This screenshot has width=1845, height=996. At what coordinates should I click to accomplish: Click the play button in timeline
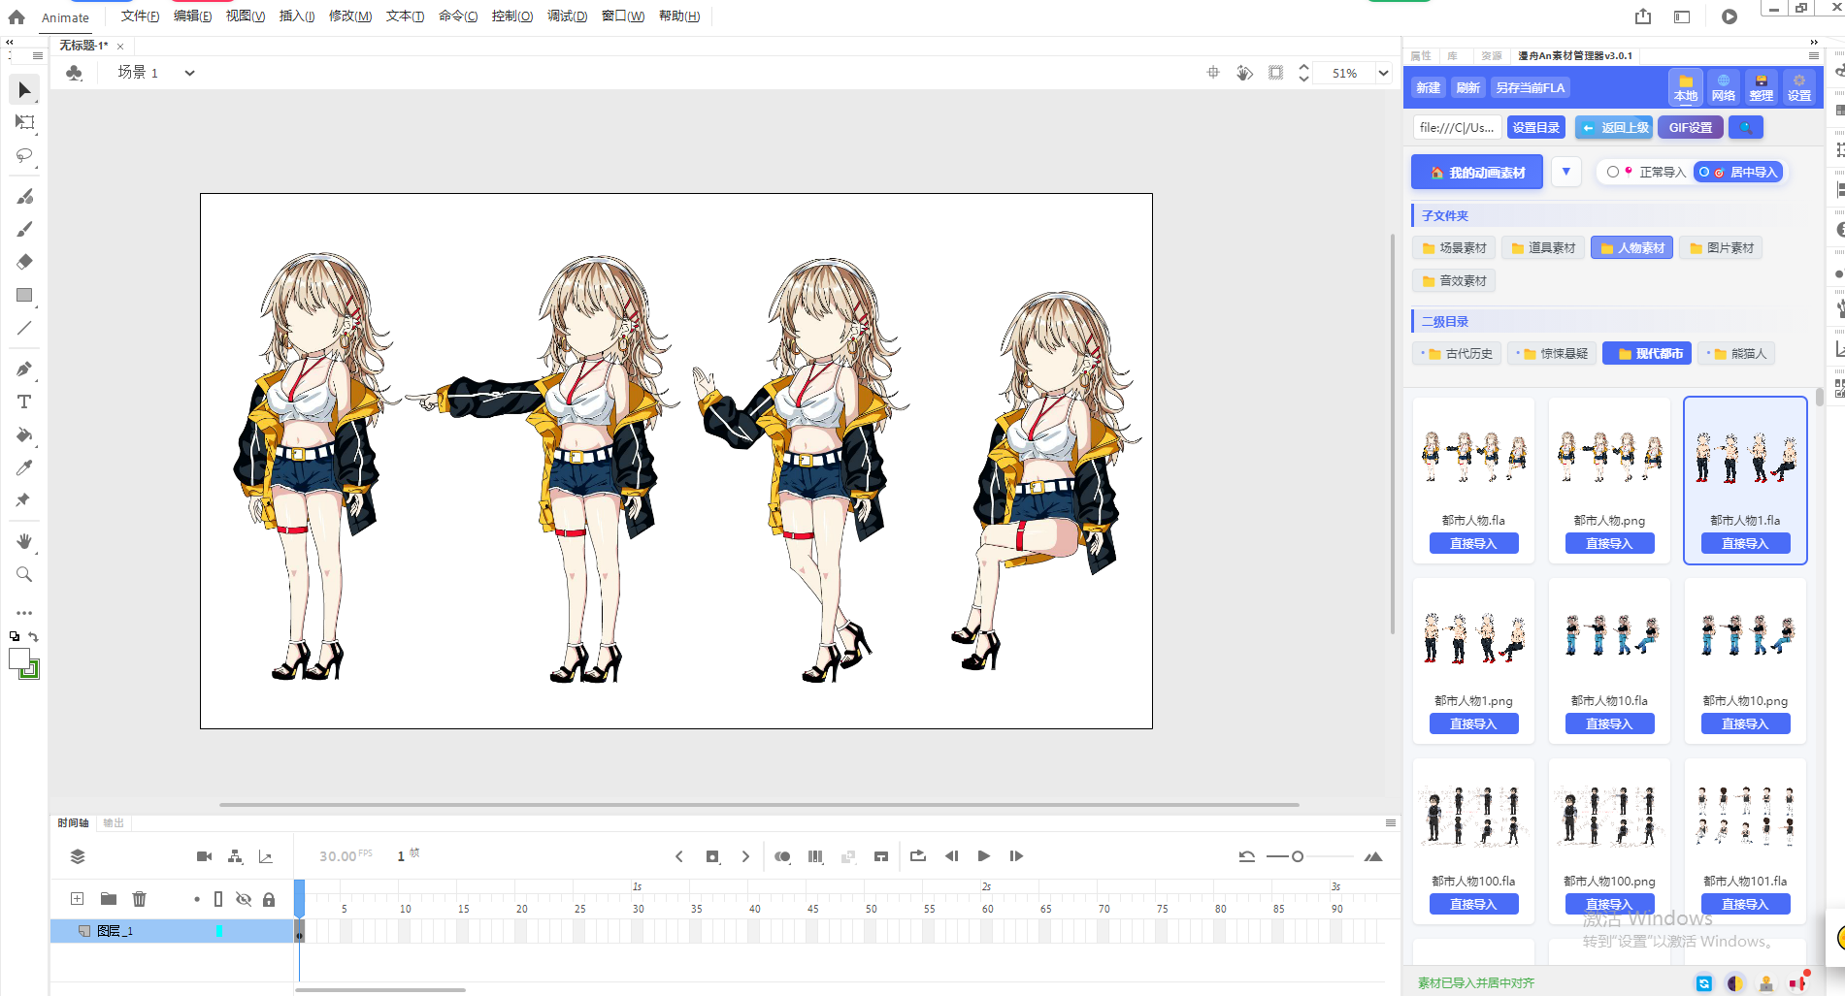pos(984,856)
